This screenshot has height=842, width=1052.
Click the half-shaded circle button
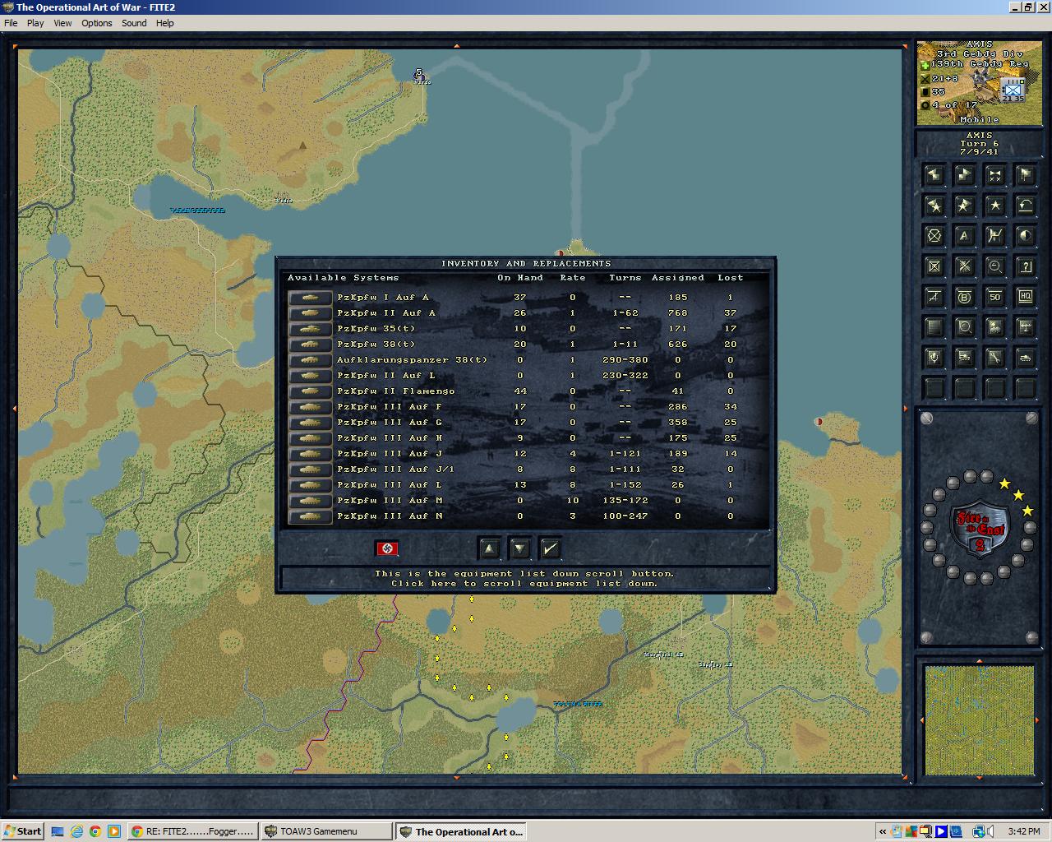pos(1025,236)
